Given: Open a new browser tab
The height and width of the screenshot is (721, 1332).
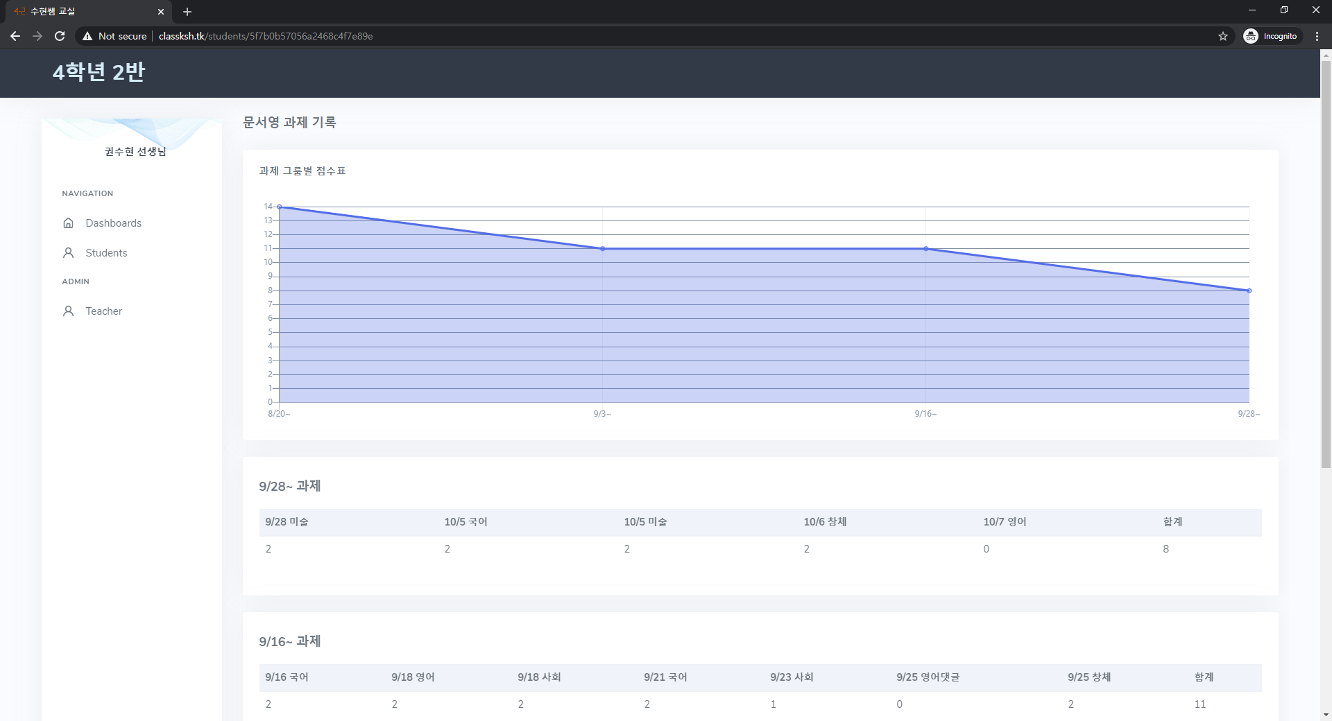Looking at the screenshot, I should click(x=187, y=12).
